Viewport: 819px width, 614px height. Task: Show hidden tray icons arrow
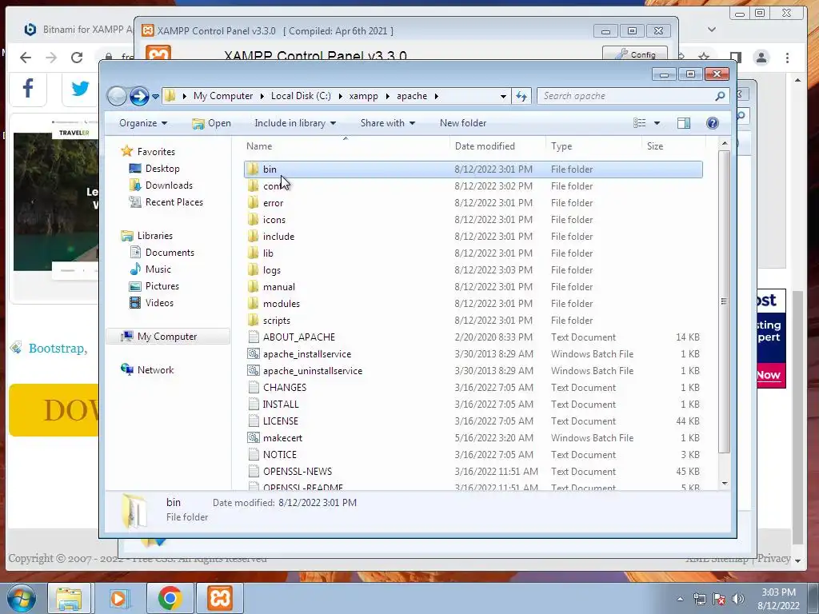680,599
